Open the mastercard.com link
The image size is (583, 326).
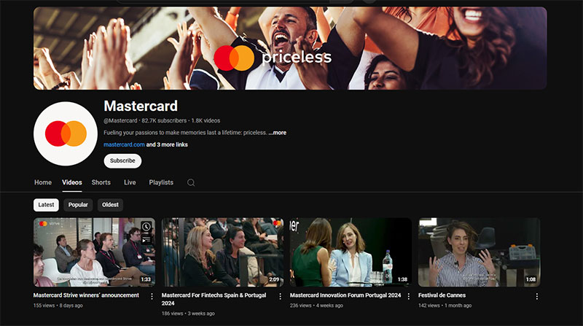[x=124, y=144]
